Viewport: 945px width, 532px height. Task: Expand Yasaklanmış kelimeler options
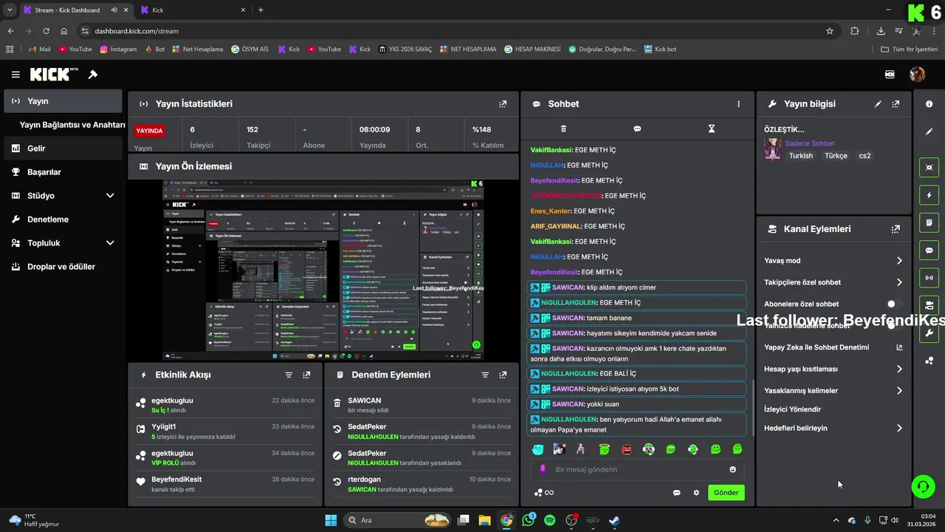pyautogui.click(x=899, y=391)
